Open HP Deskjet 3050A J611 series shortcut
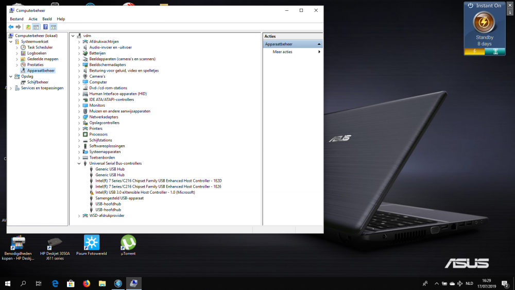Viewport: 515px width, 290px height. (x=55, y=249)
